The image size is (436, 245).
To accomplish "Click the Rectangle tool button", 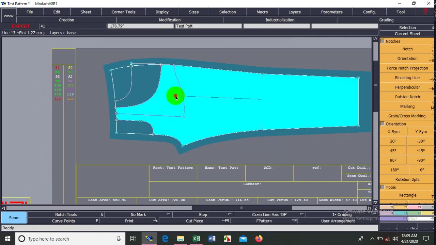I will coord(407,195).
